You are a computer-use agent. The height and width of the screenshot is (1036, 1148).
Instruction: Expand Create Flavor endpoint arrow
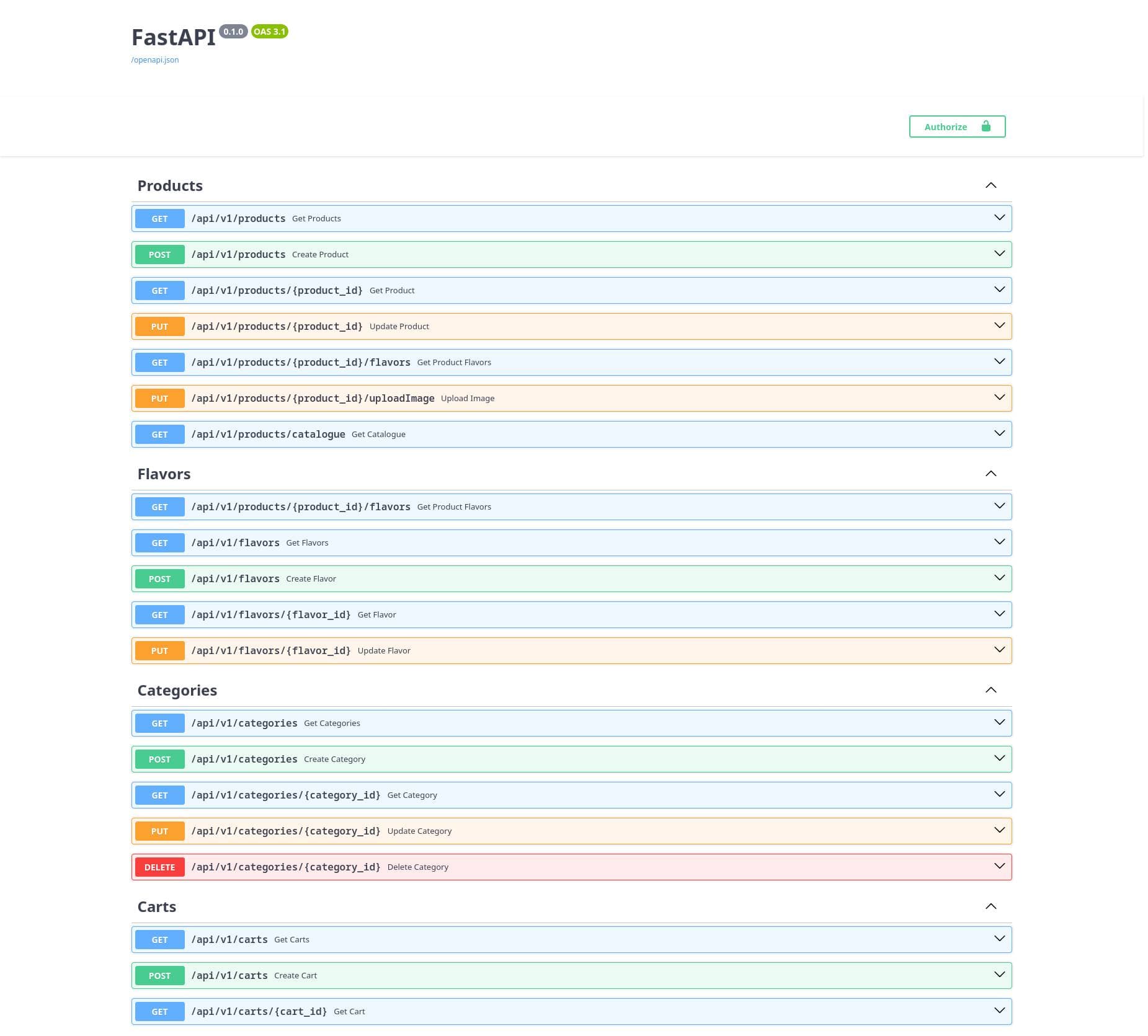(x=1000, y=578)
